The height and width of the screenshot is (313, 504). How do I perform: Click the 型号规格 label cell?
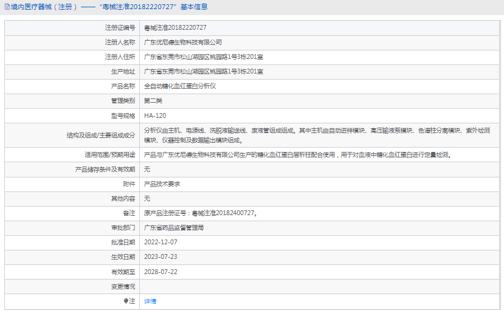coord(72,115)
